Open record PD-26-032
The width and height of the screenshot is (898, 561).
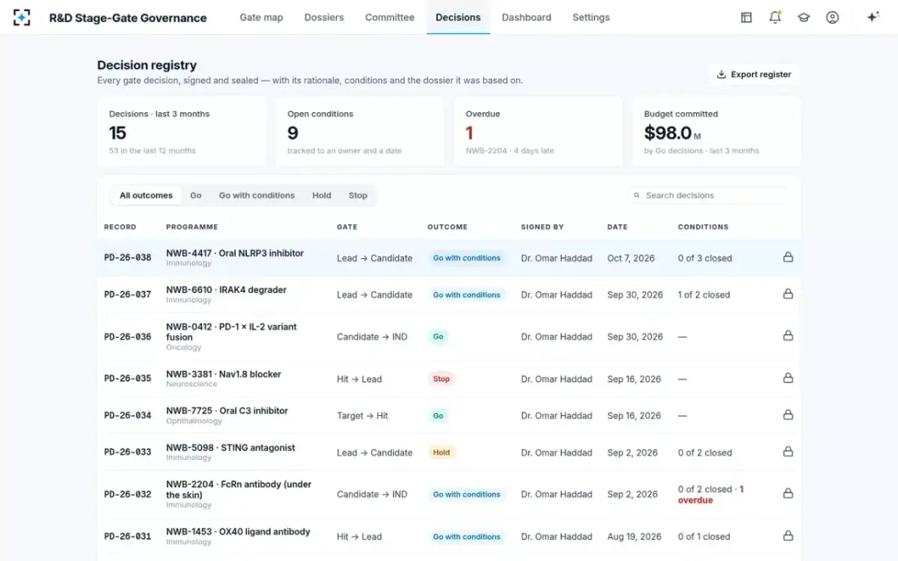point(128,494)
